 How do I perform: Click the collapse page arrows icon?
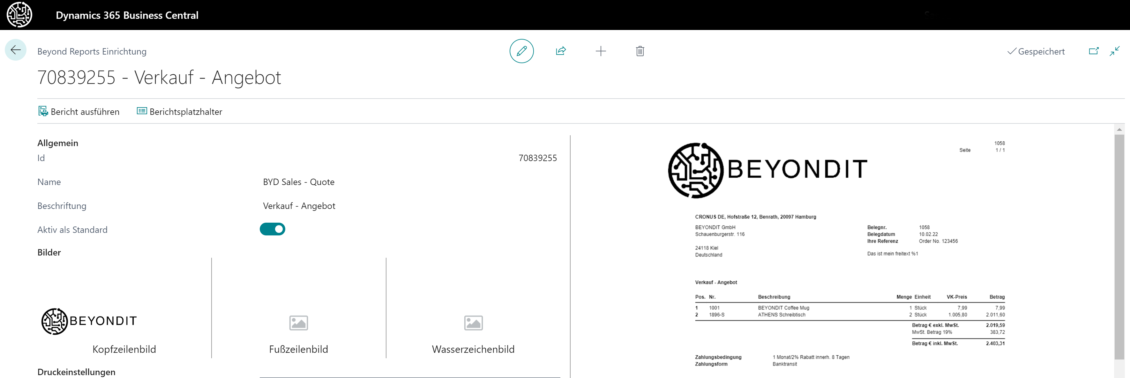click(1115, 51)
